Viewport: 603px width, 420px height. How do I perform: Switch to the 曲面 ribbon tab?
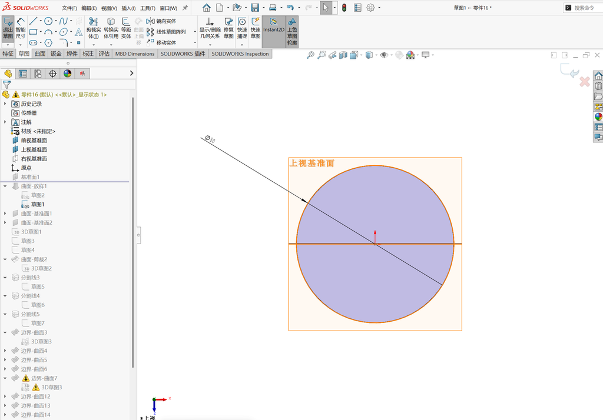pos(40,54)
